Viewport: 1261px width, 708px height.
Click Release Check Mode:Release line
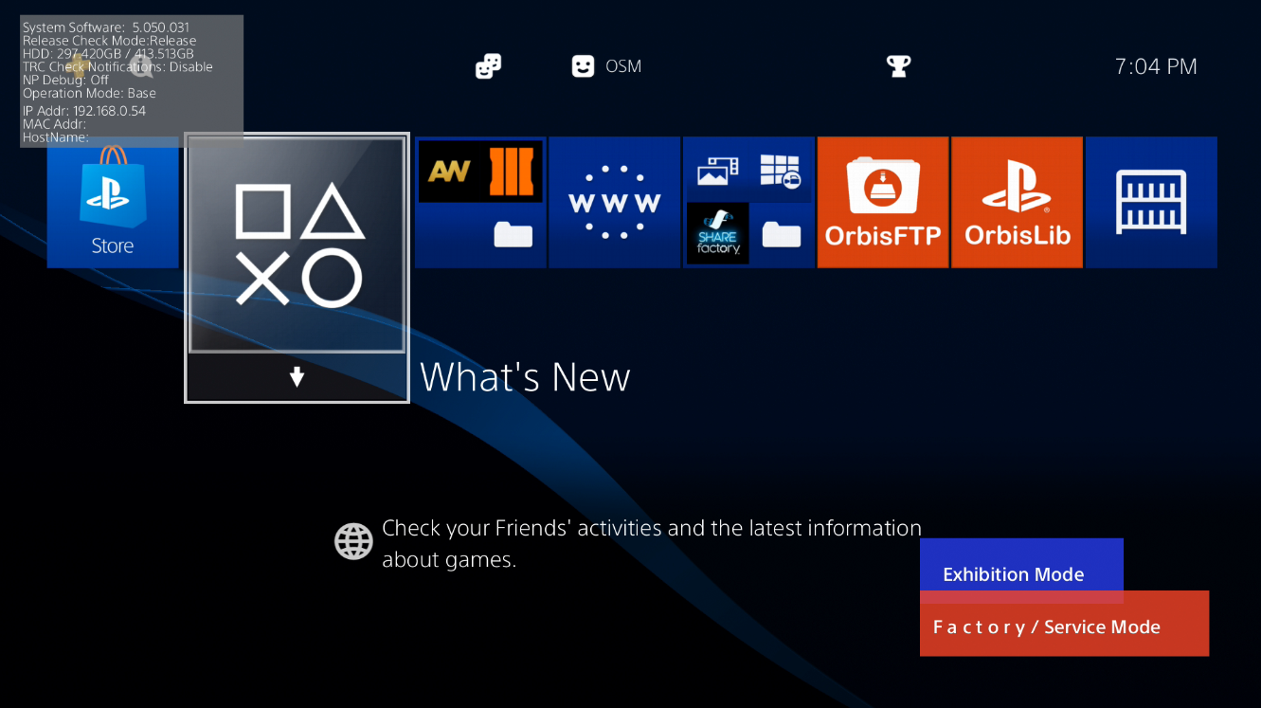click(x=110, y=41)
